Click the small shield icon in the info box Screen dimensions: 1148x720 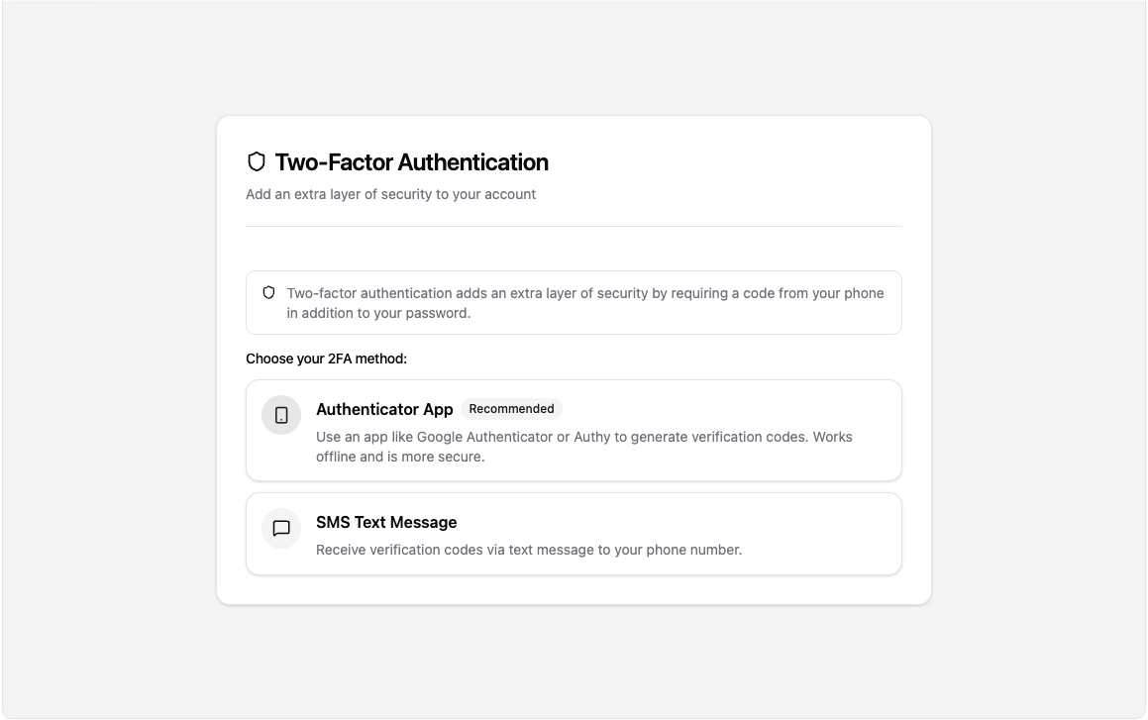[x=268, y=293]
